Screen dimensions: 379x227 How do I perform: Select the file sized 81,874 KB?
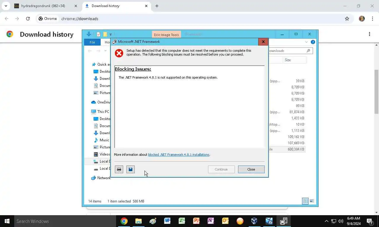coord(287,112)
